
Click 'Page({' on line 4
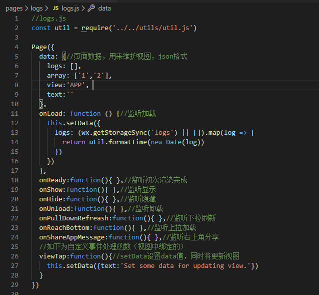click(43, 47)
